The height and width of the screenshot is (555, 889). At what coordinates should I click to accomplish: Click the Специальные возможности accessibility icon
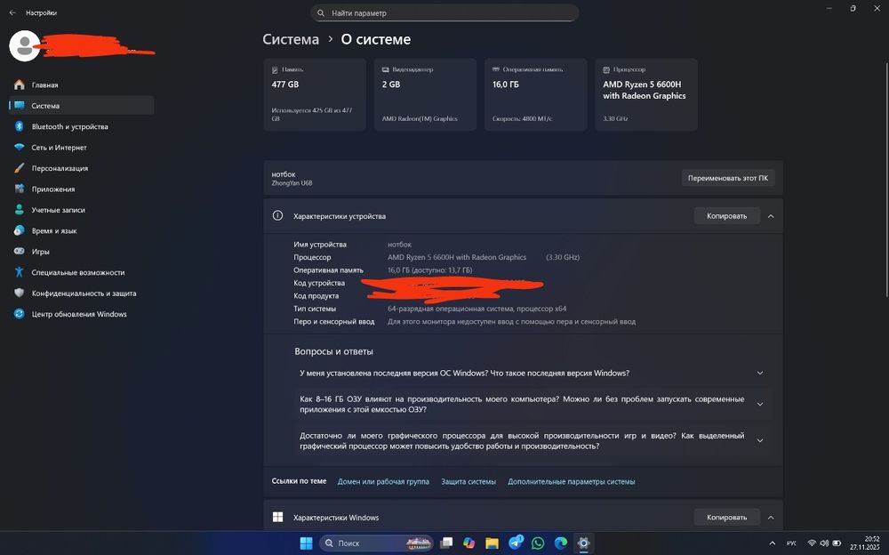[20, 272]
